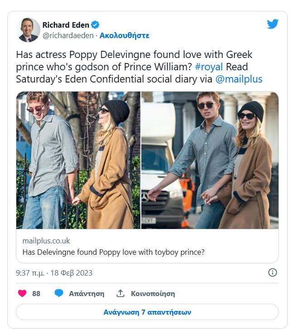Click the Ακολουθήστε follow link
Image resolution: width=298 pixels, height=335 pixels.
point(124,35)
